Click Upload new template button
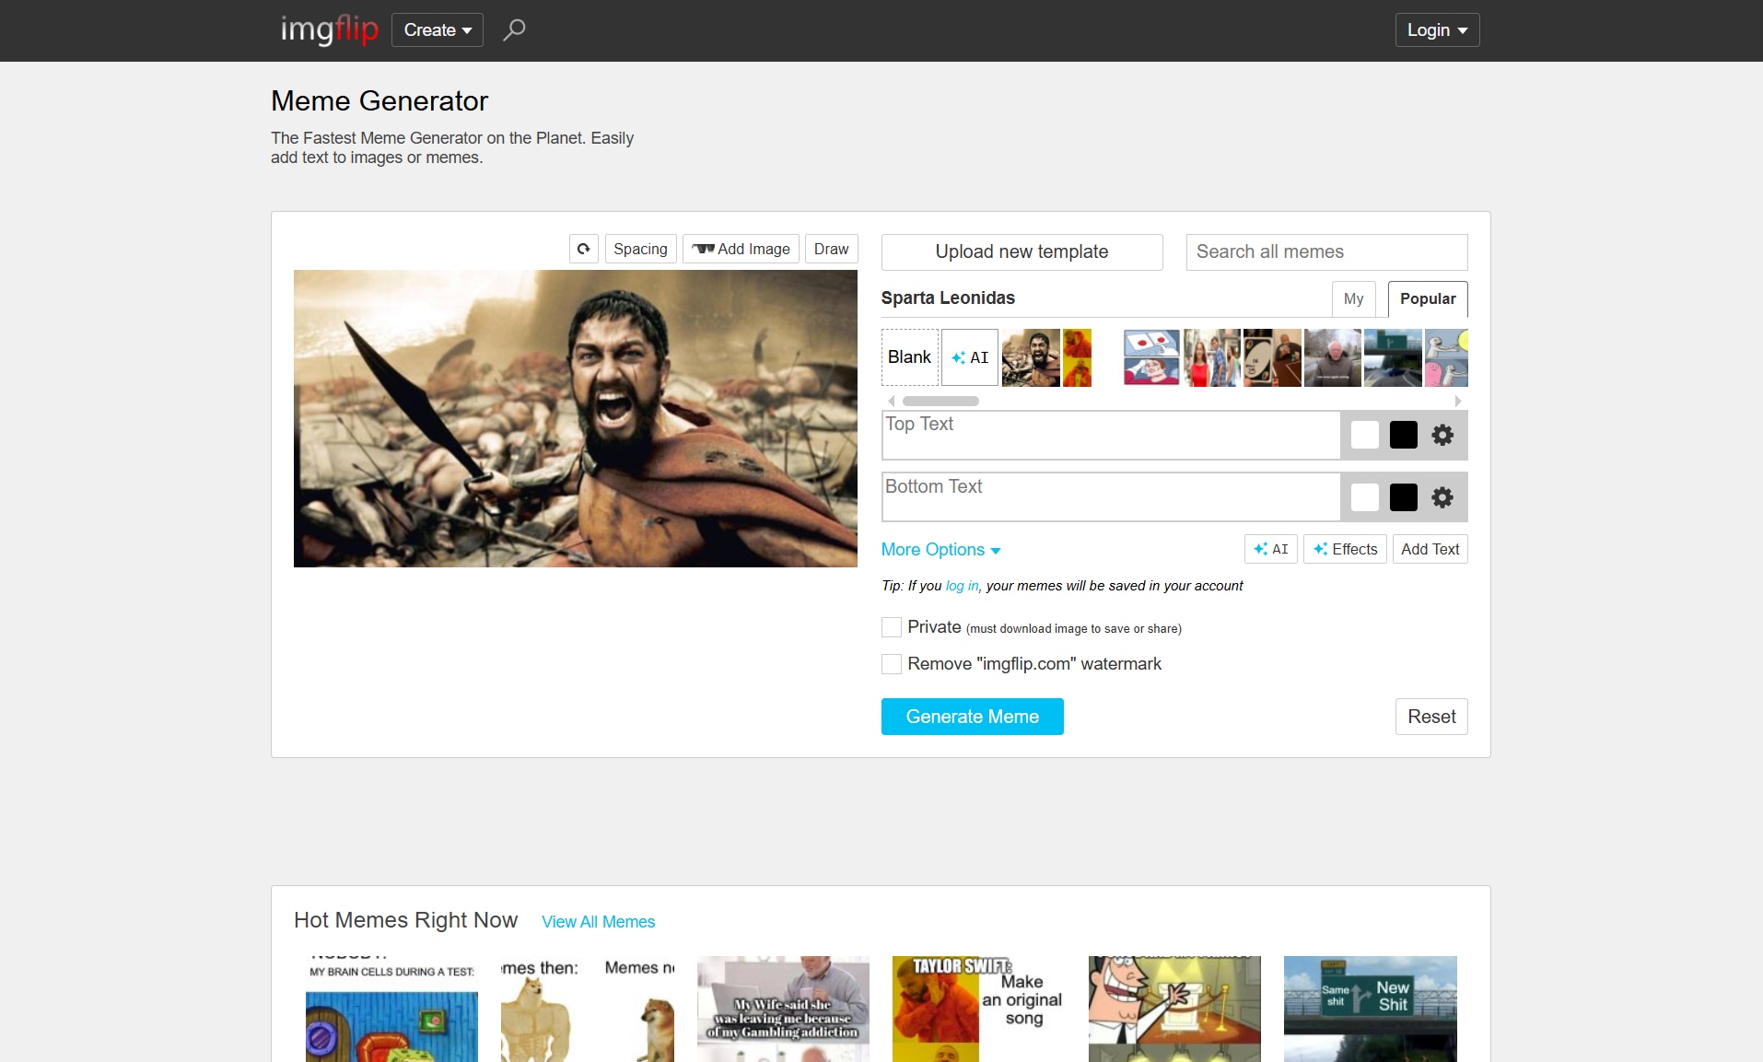1763x1062 pixels. pos(1022,251)
